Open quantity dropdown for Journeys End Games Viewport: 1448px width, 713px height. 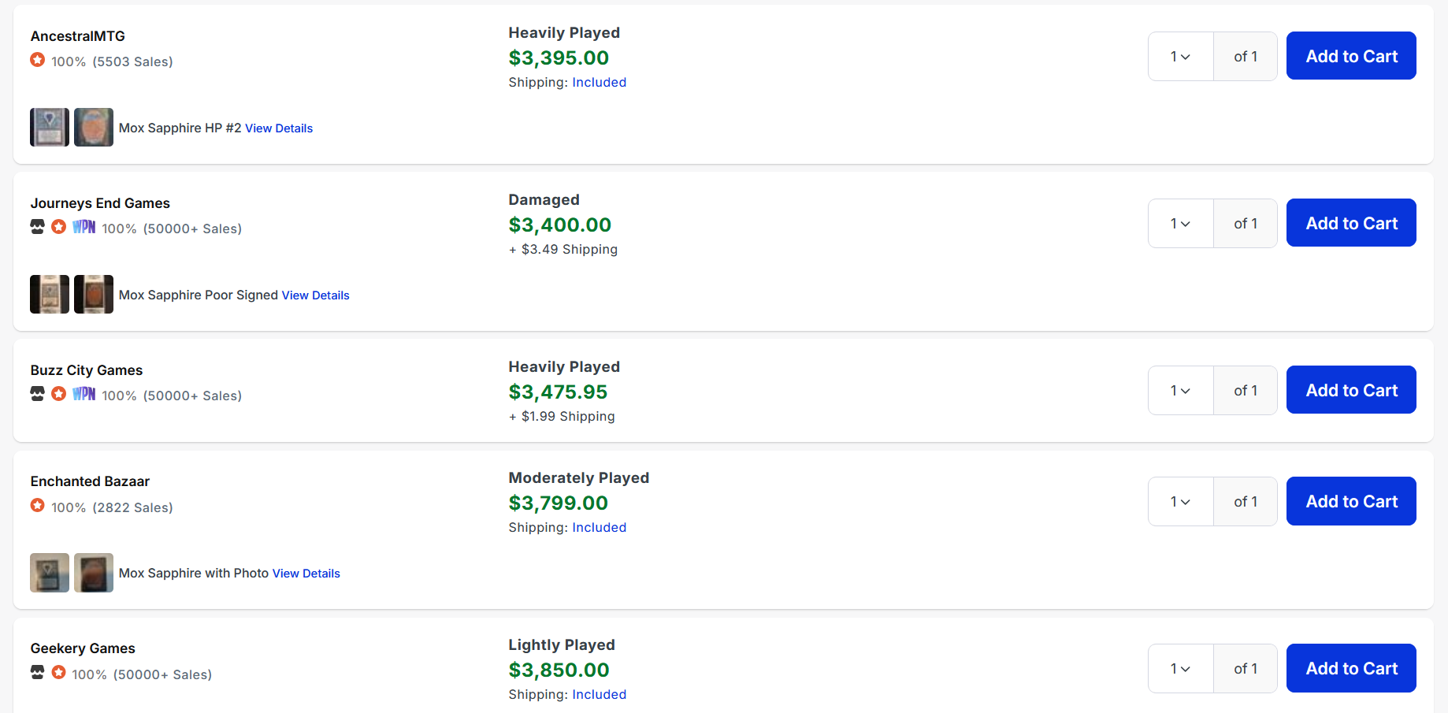[x=1180, y=224]
